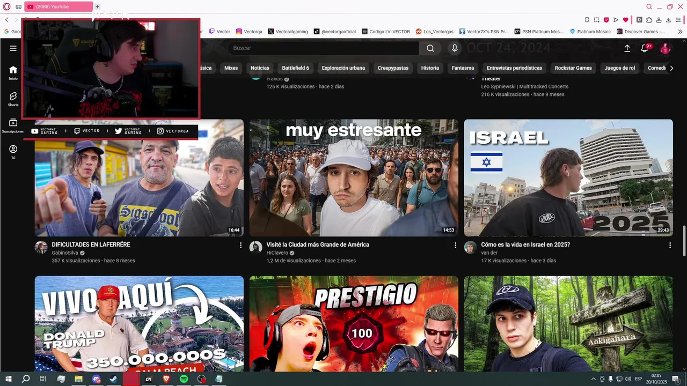Select the Battlefield 6 category chip
This screenshot has height=386, width=687.
tap(295, 68)
